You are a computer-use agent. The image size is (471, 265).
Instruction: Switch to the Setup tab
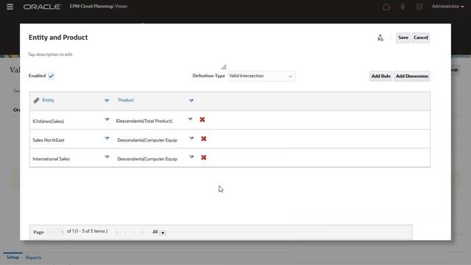pyautogui.click(x=13, y=257)
